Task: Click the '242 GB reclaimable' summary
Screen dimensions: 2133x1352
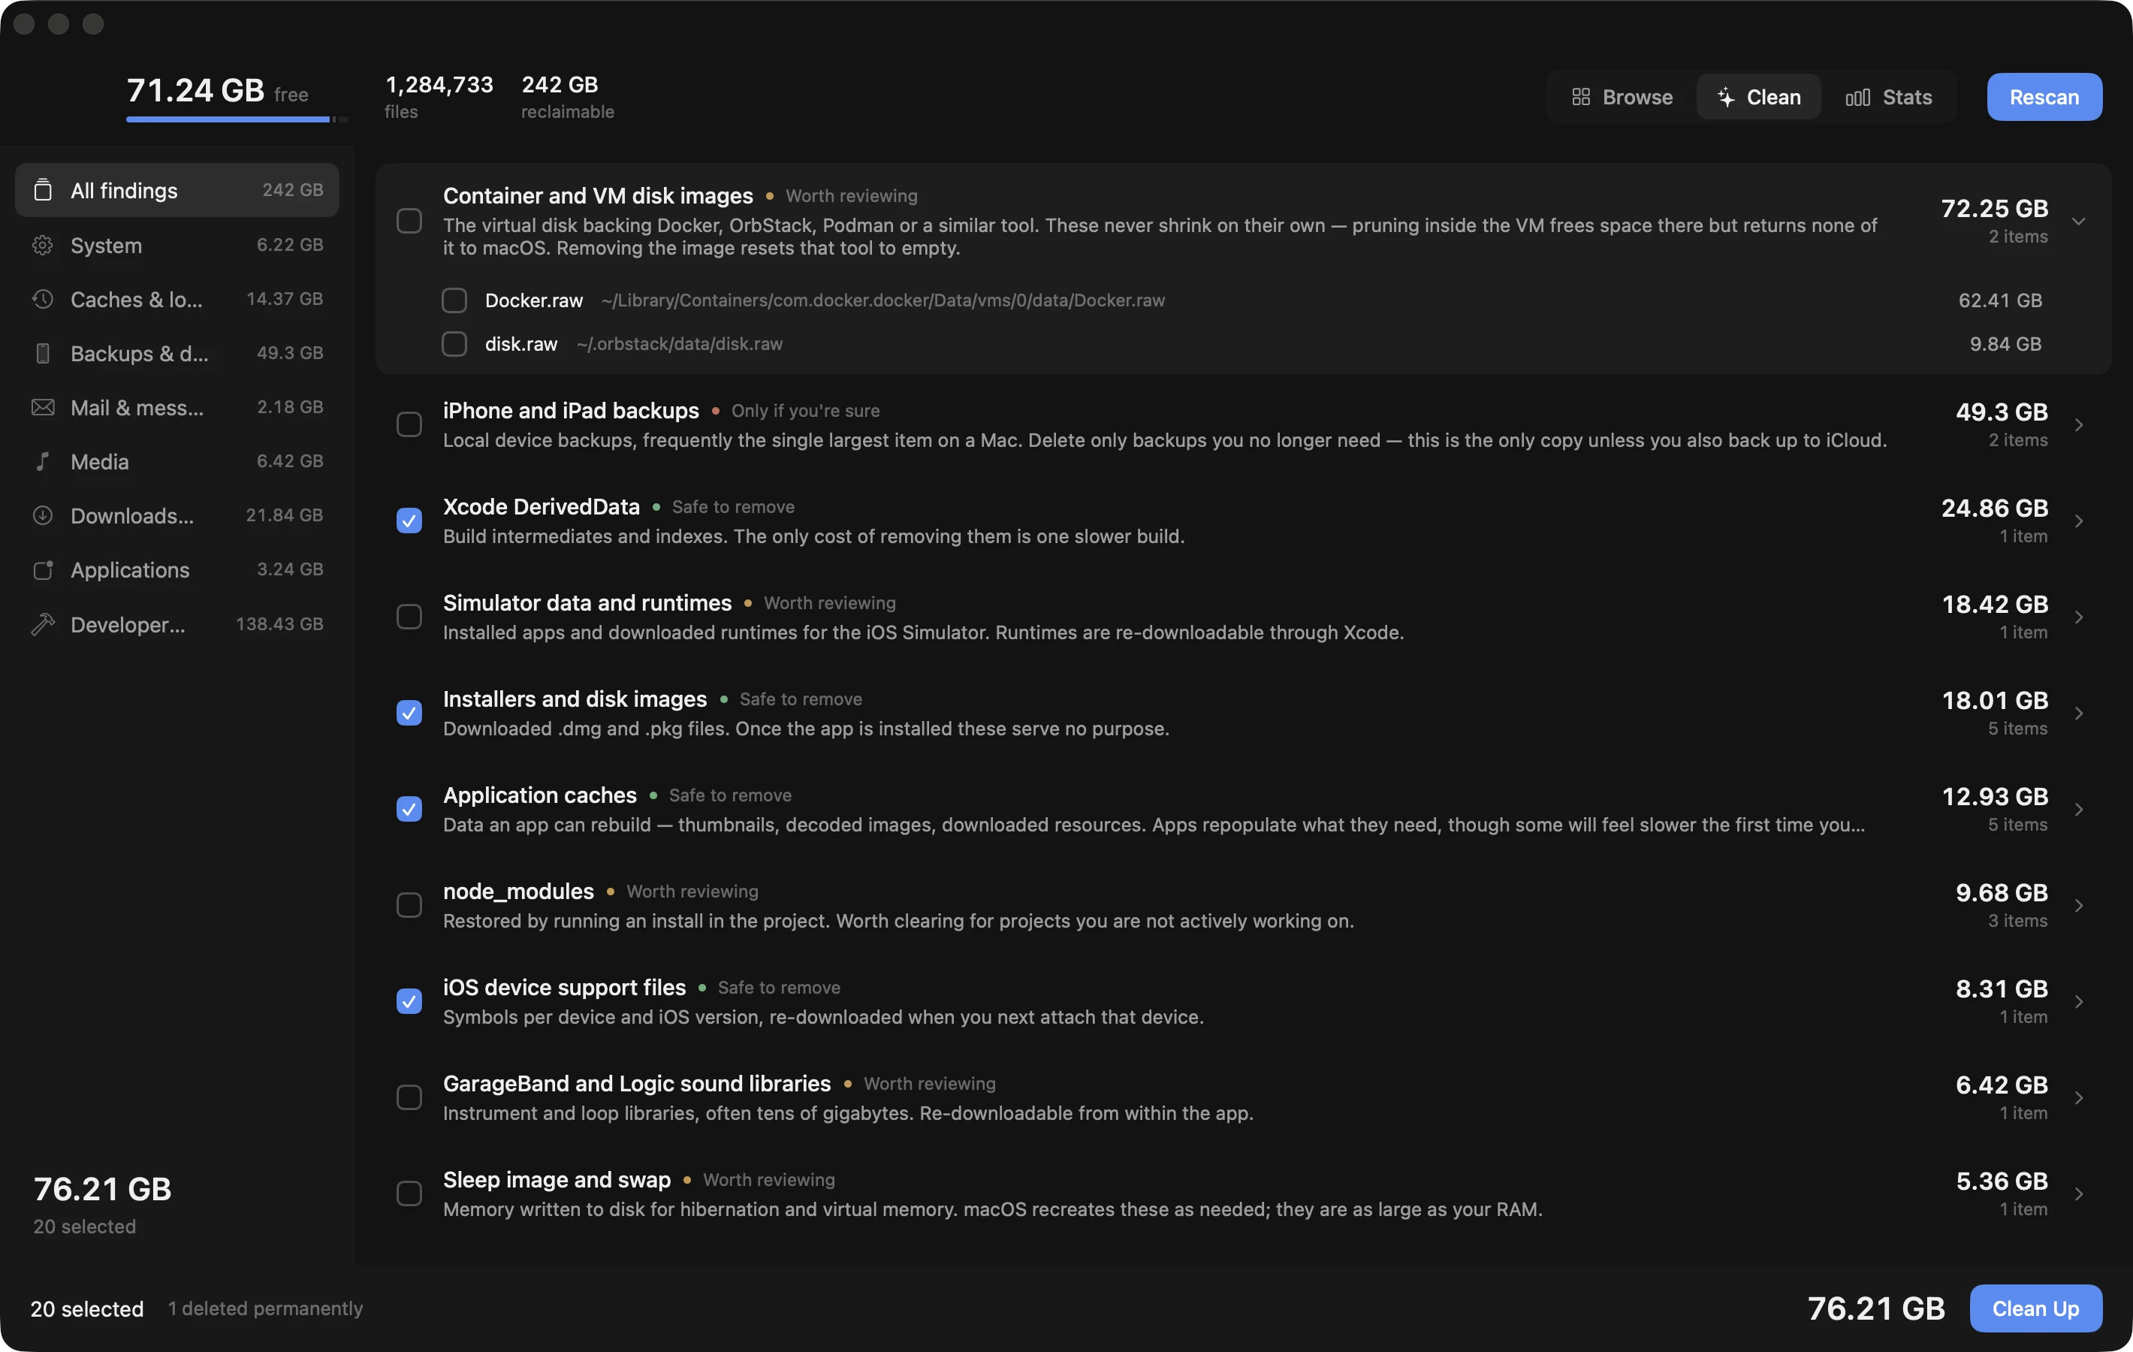Action: pos(568,97)
